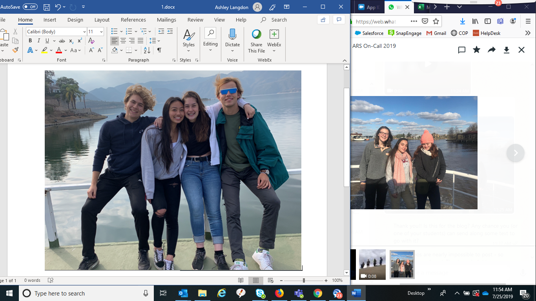This screenshot has width=536, height=301.
Task: Click the Gmail bookmark link
Action: click(436, 33)
